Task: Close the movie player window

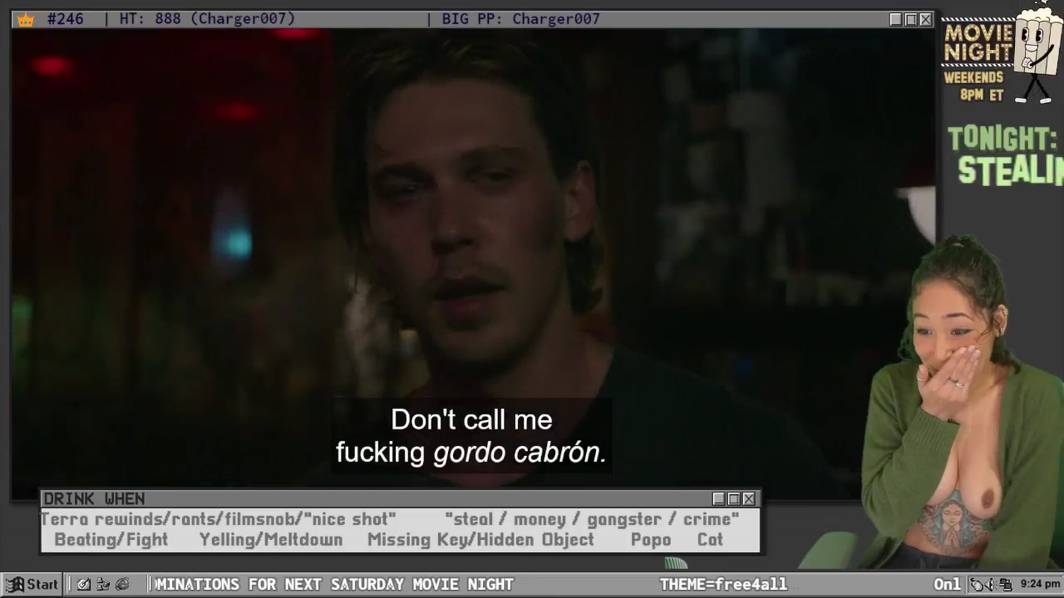Action: point(925,19)
